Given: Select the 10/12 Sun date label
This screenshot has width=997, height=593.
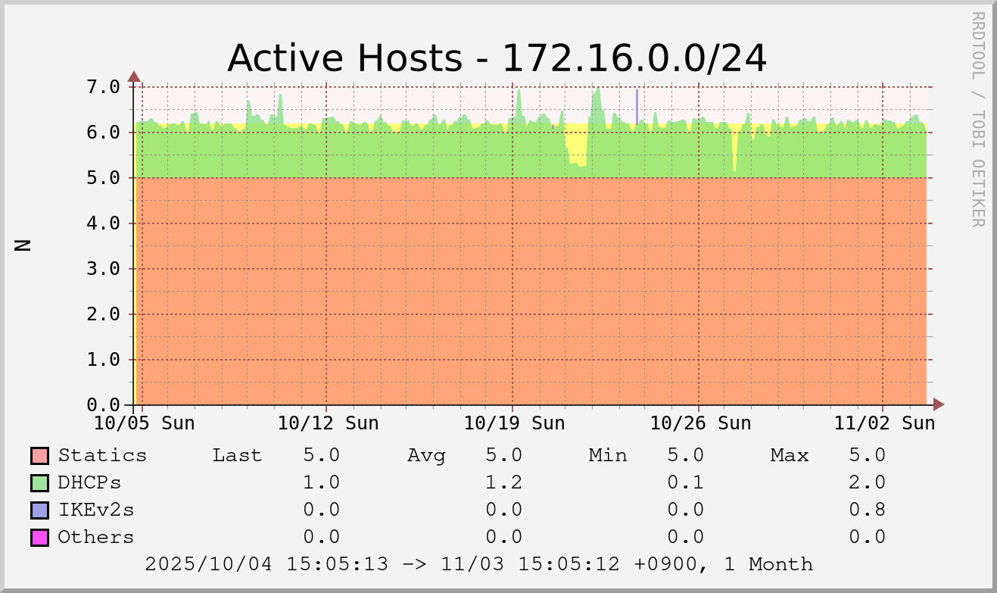Looking at the screenshot, I should [328, 423].
